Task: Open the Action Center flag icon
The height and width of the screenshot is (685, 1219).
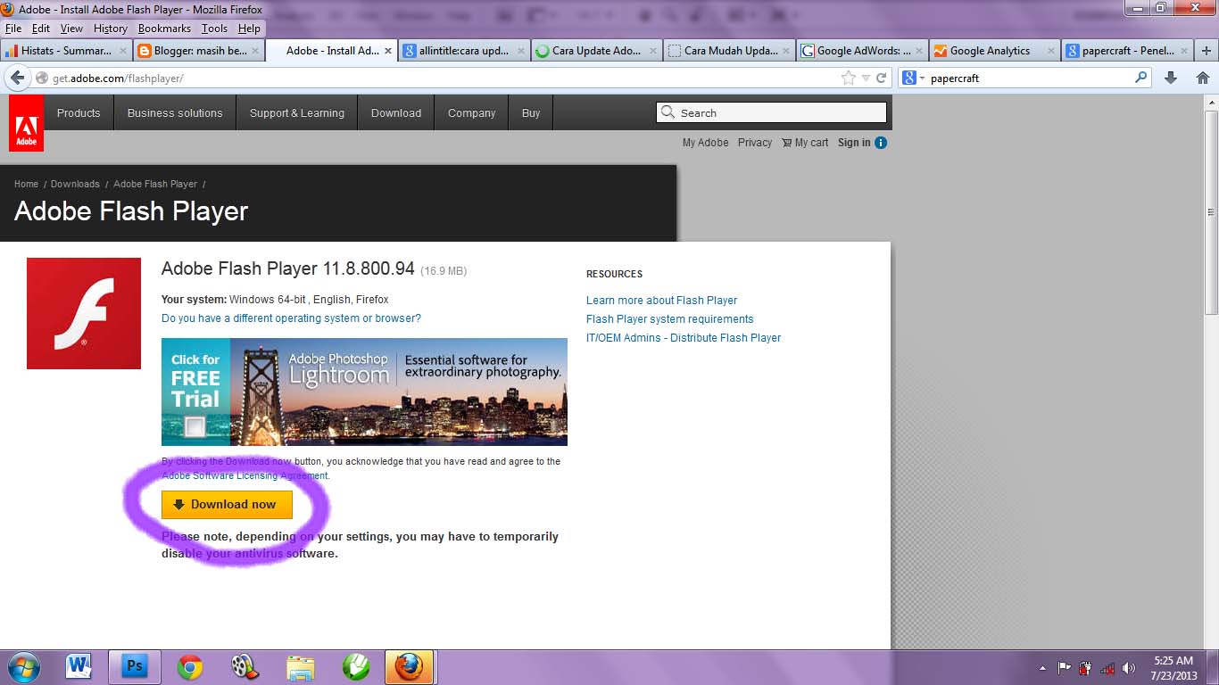Action: tap(1065, 667)
